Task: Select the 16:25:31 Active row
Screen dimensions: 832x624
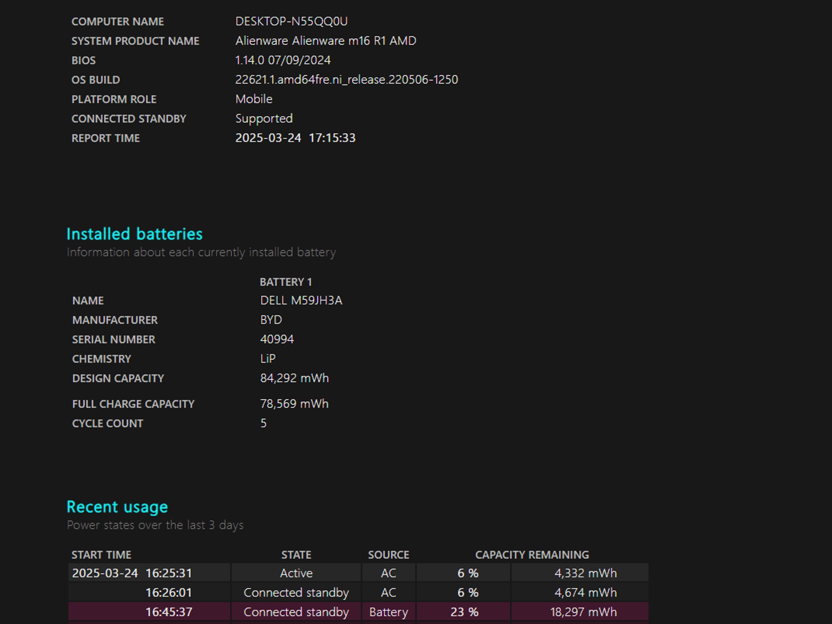Action: click(x=358, y=573)
